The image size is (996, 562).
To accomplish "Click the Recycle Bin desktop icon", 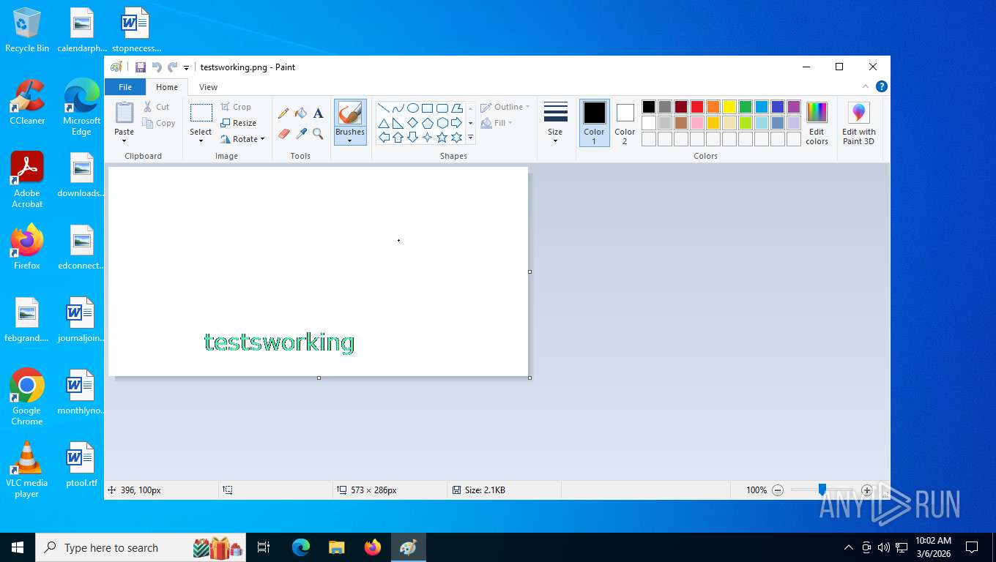I will pyautogui.click(x=27, y=30).
